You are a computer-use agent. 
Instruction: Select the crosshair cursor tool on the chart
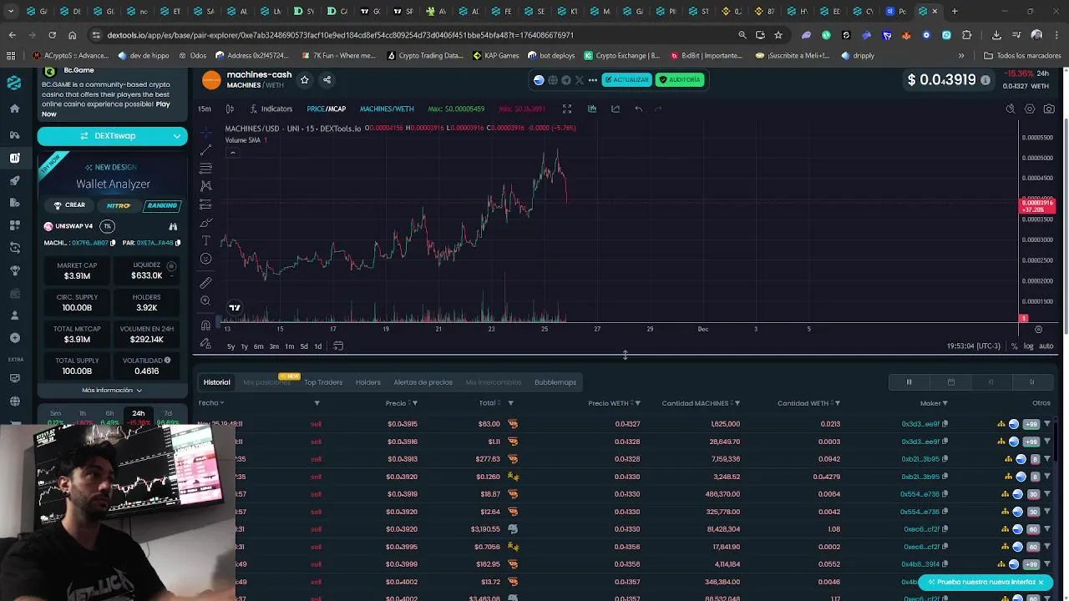pyautogui.click(x=205, y=132)
